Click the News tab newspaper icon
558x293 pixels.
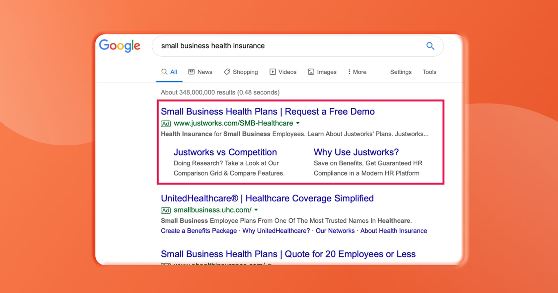191,72
